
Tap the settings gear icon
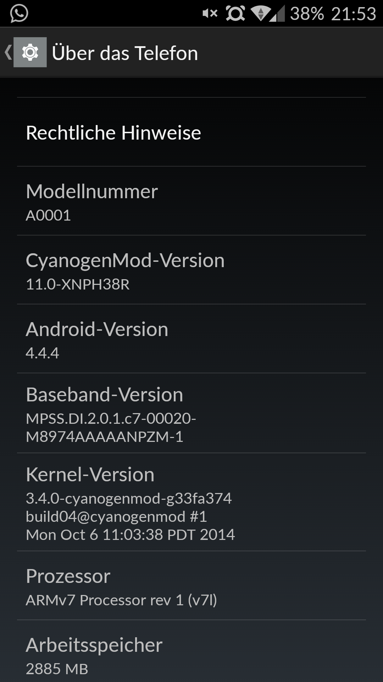[30, 52]
